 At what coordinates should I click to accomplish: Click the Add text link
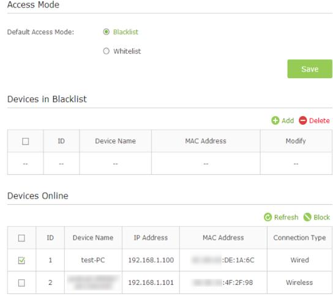click(288, 120)
